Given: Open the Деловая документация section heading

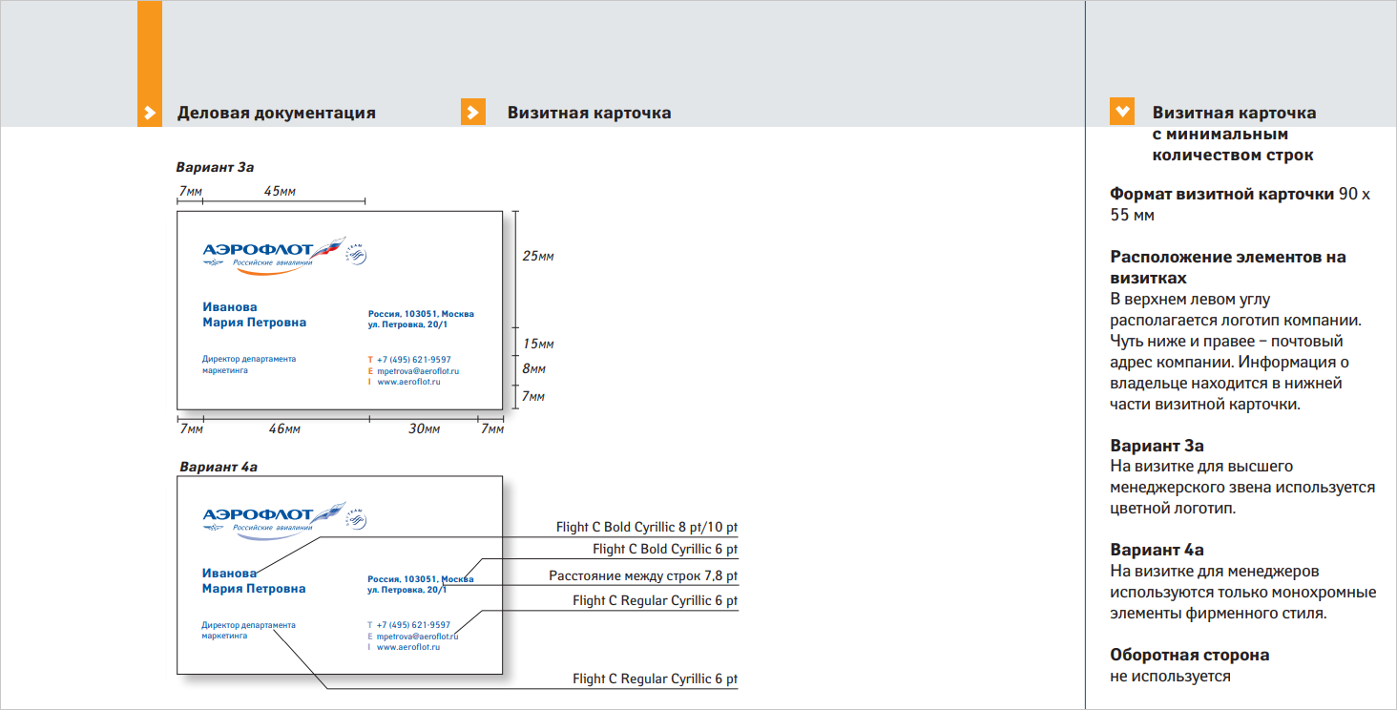Looking at the screenshot, I should pyautogui.click(x=276, y=113).
